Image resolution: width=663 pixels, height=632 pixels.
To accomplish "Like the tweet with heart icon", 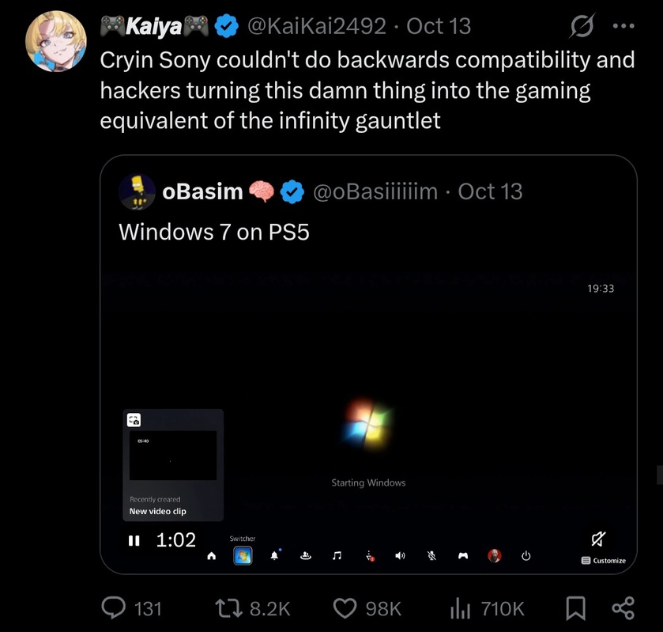I will point(345,608).
